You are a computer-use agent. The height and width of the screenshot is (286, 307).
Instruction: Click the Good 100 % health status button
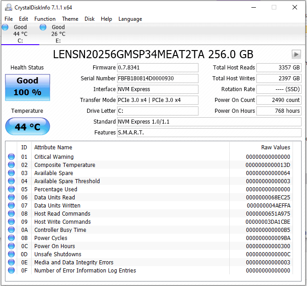click(x=28, y=87)
